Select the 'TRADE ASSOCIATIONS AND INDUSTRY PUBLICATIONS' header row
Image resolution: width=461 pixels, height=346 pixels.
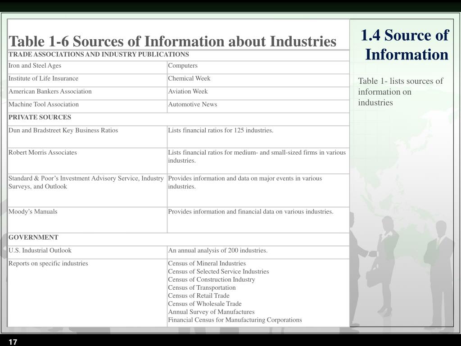pos(178,55)
